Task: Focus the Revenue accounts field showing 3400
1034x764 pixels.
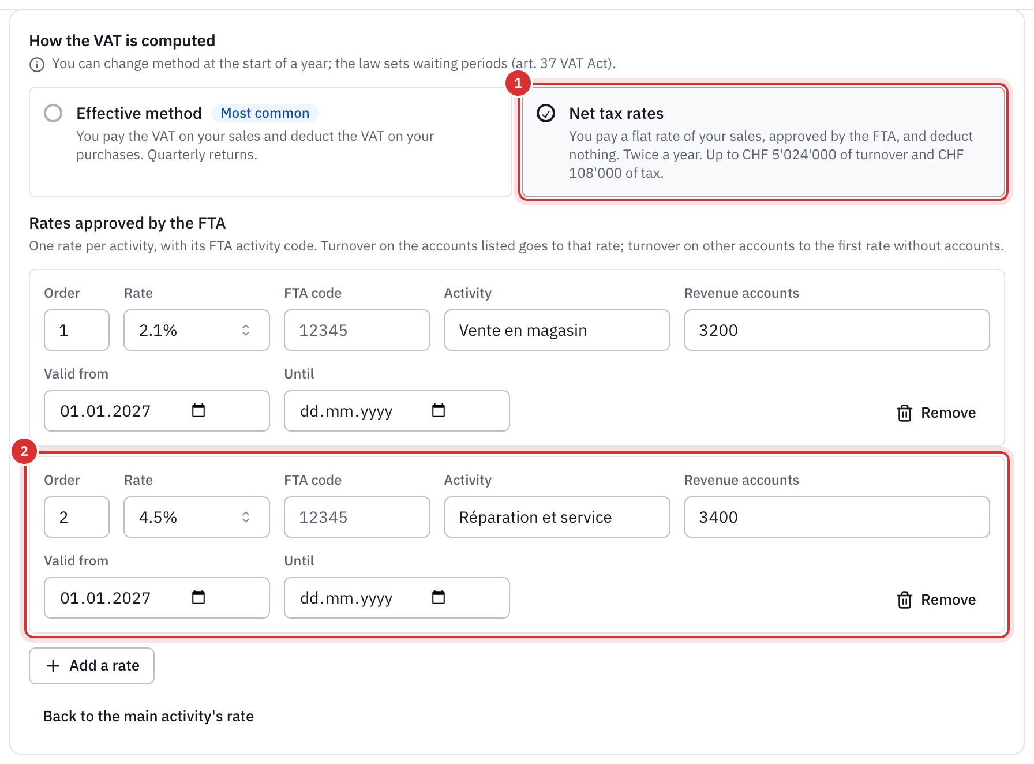Action: (837, 517)
